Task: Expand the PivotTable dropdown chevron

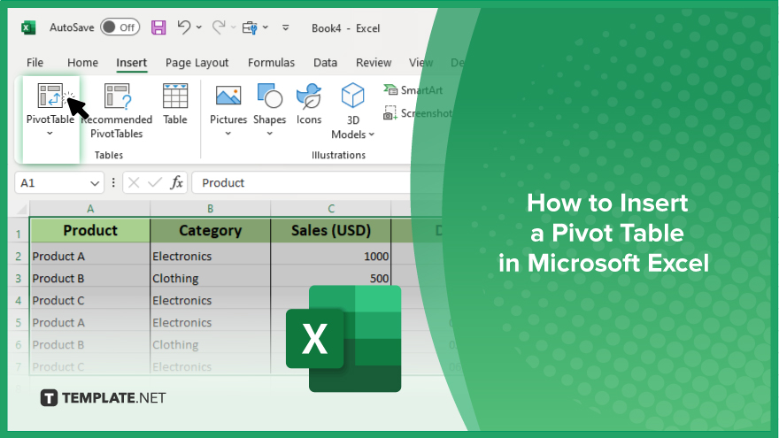Action: [x=50, y=133]
